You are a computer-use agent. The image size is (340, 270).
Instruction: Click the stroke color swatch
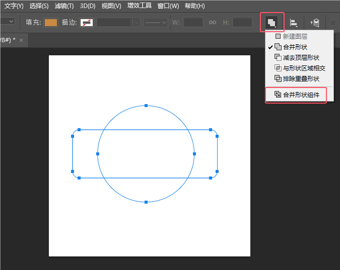87,23
